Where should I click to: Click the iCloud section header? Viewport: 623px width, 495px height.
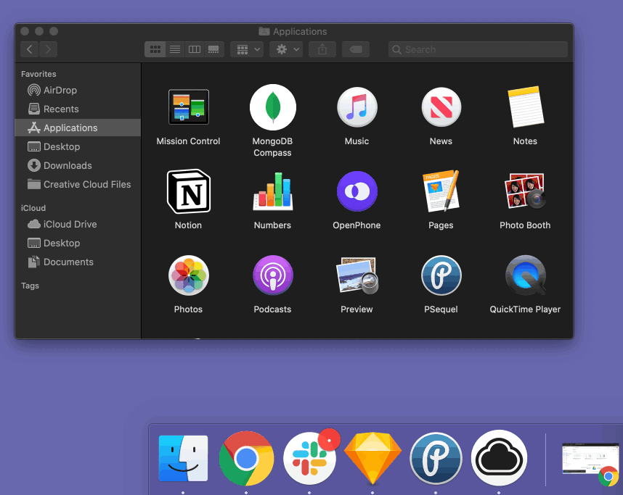tap(33, 208)
